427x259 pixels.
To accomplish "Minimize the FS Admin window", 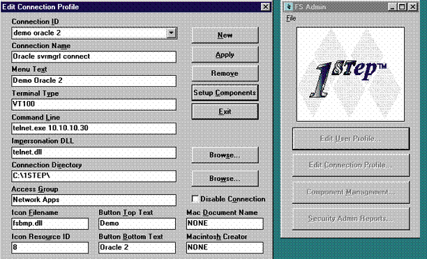I will 392,6.
